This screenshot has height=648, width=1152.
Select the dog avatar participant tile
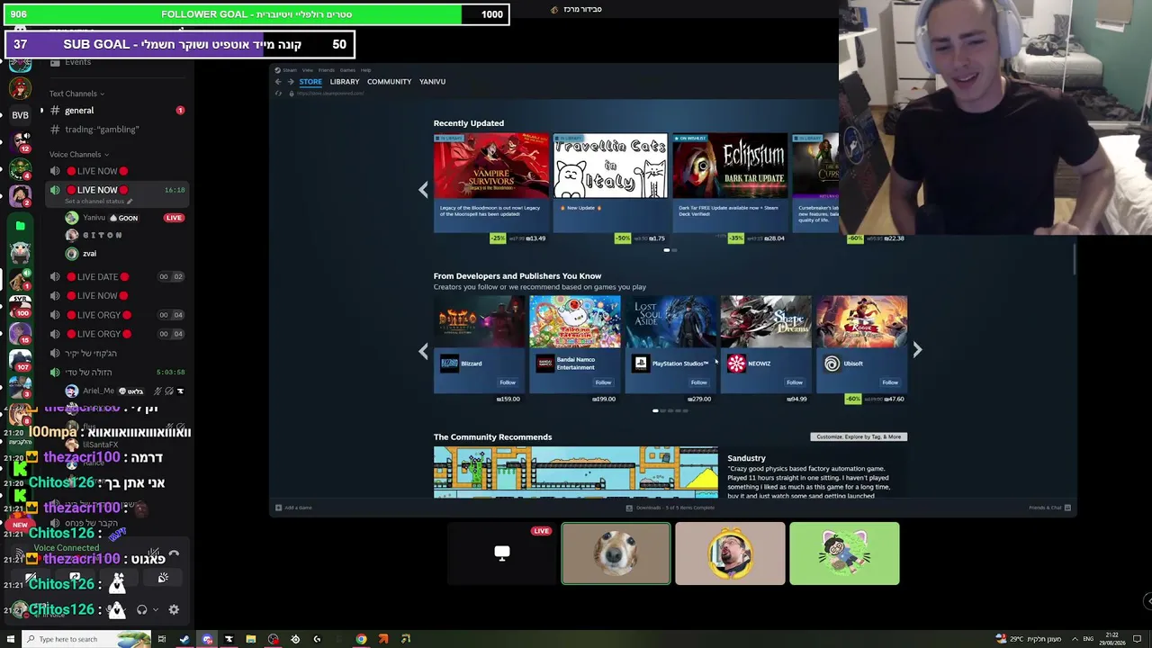pos(616,553)
